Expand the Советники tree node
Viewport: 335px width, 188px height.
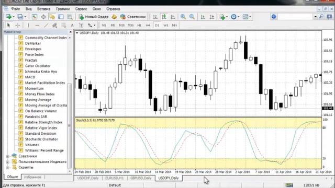point(8,156)
